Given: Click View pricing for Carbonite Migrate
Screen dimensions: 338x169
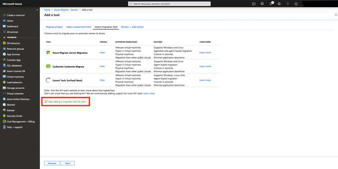Looking at the screenshot, I should [x=102, y=66].
